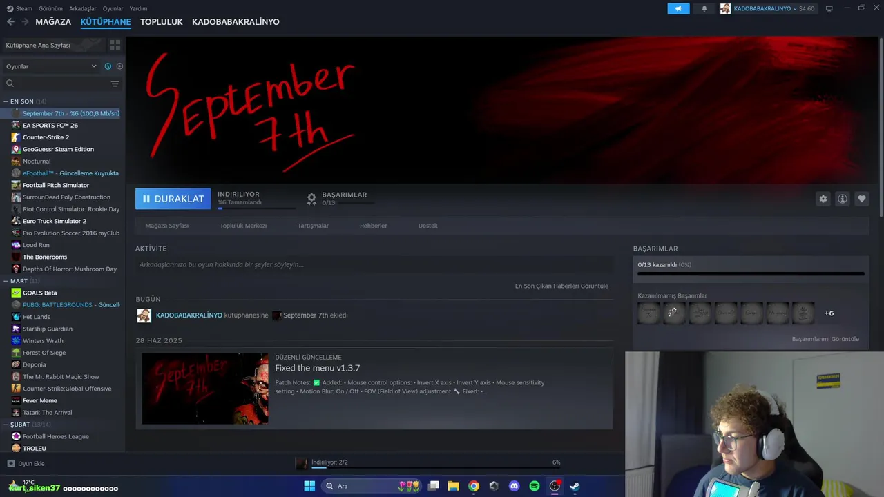Open the notifications bell
Image resolution: width=884 pixels, height=497 pixels.
pos(704,8)
